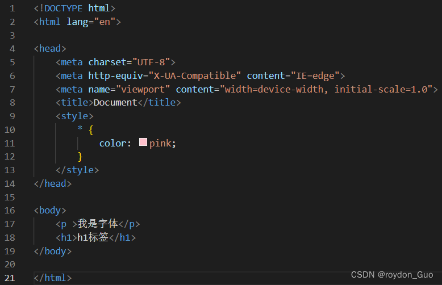Place cursor on closing body tag
Viewport: 442px width, 285px height.
pos(53,251)
